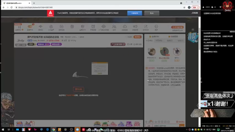Select the tab labeled with (1)
Viewport: 235px width, 132px height.
(x=180, y=40)
